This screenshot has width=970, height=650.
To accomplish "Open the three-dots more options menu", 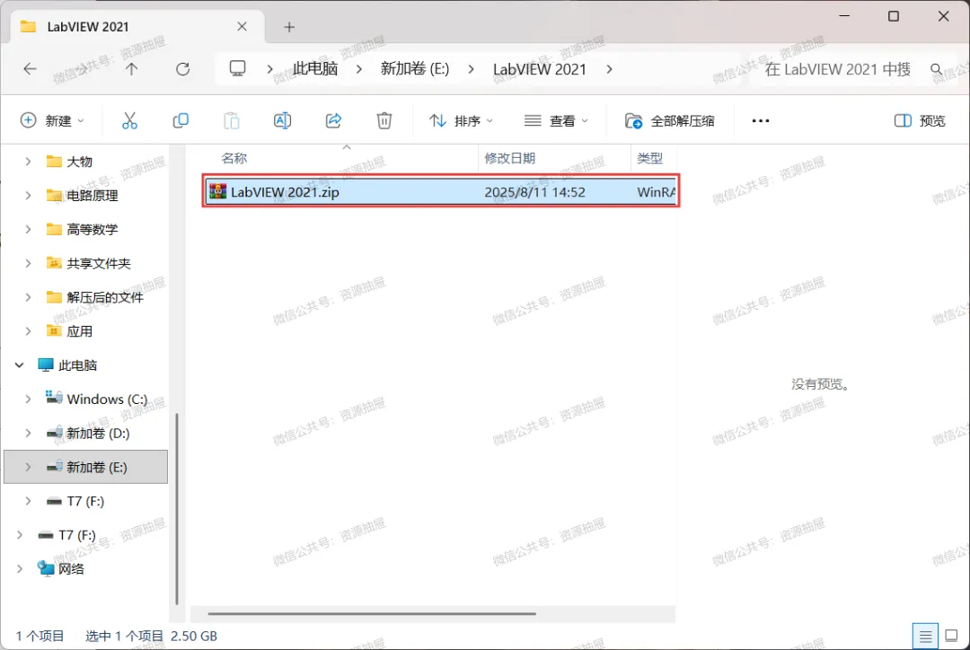I will pyautogui.click(x=761, y=120).
